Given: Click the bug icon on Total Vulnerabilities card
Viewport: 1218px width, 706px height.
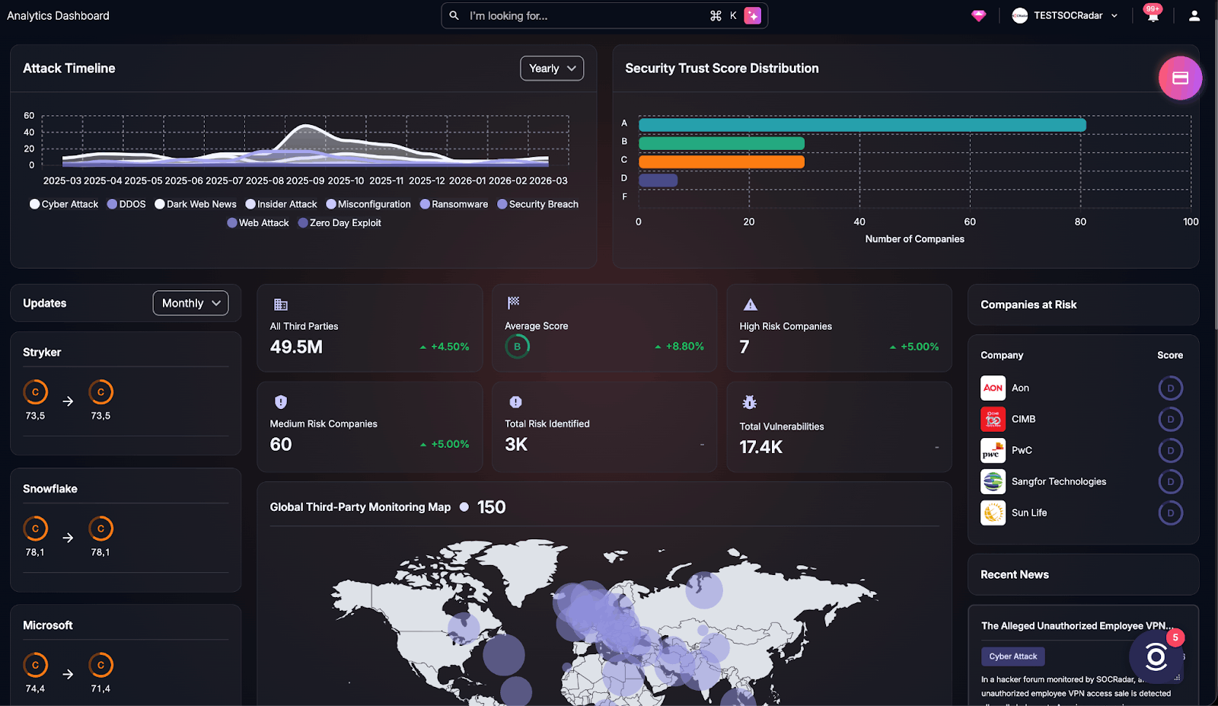Looking at the screenshot, I should click(x=749, y=401).
